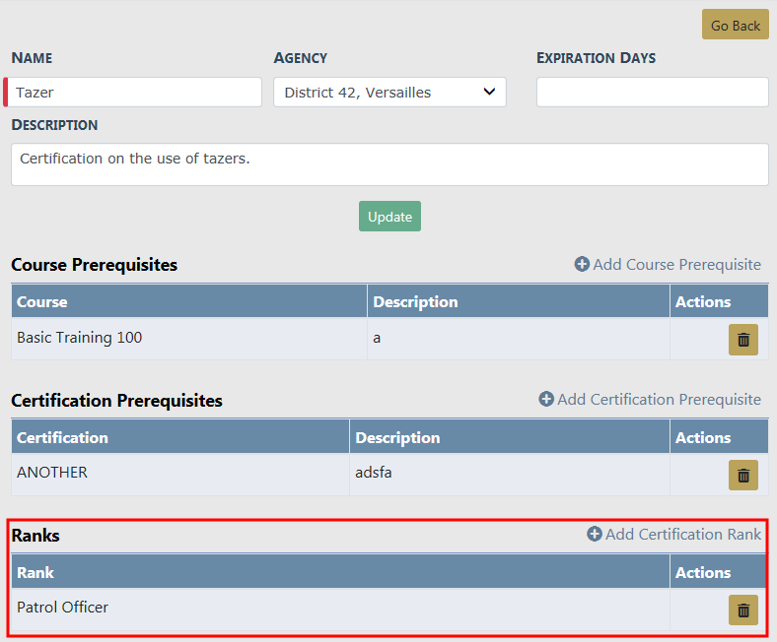777x642 pixels.
Task: Remove ANOTHER certification using trash icon
Action: tap(742, 476)
